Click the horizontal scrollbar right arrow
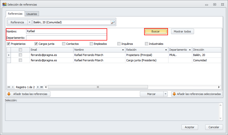 pos(219,87)
